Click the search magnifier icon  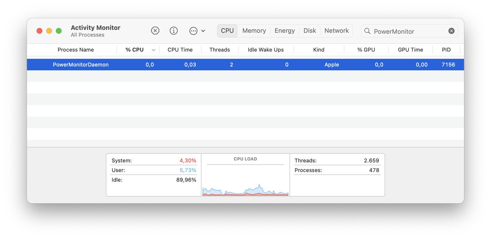tap(367, 31)
